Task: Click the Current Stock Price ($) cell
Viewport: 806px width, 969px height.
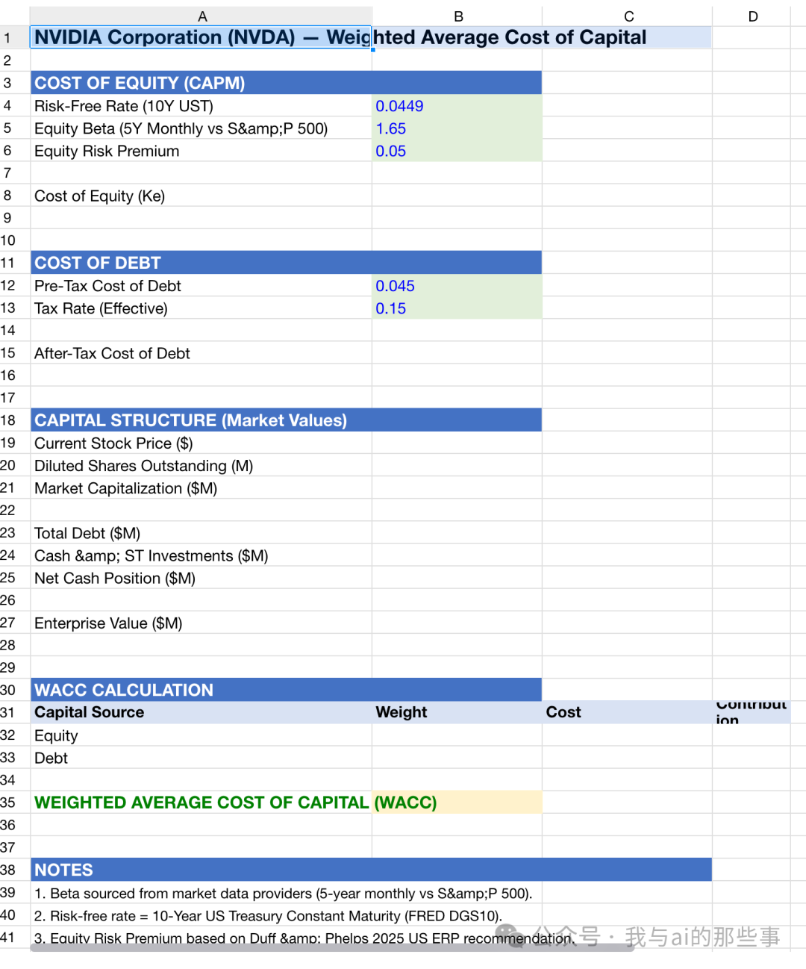Action: [201, 443]
